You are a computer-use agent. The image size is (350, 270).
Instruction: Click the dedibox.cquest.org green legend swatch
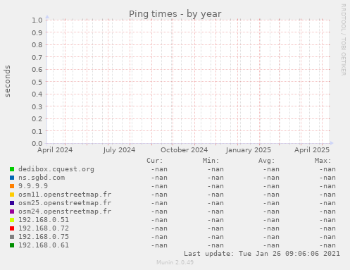point(12,169)
